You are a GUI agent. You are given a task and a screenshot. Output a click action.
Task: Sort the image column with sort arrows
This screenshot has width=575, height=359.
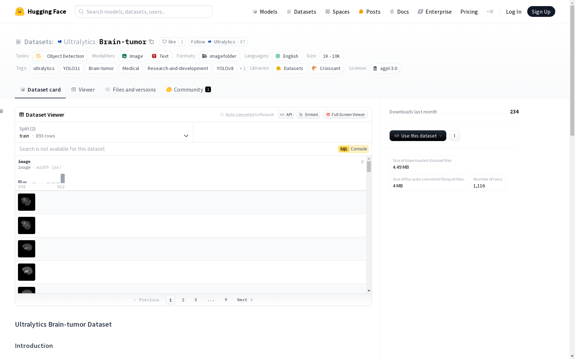click(362, 162)
